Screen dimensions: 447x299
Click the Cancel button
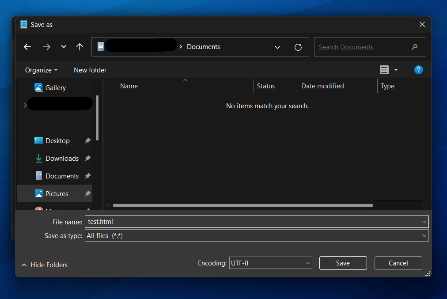coord(398,263)
